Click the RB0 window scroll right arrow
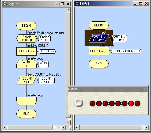Viewport: 151px width, 133px height. (146, 128)
